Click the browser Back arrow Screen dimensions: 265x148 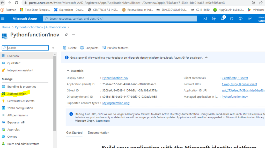coord(3,3)
